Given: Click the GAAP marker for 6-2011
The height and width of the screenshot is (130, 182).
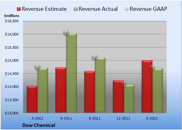Looking at the screenshot, I should pos(66,33).
